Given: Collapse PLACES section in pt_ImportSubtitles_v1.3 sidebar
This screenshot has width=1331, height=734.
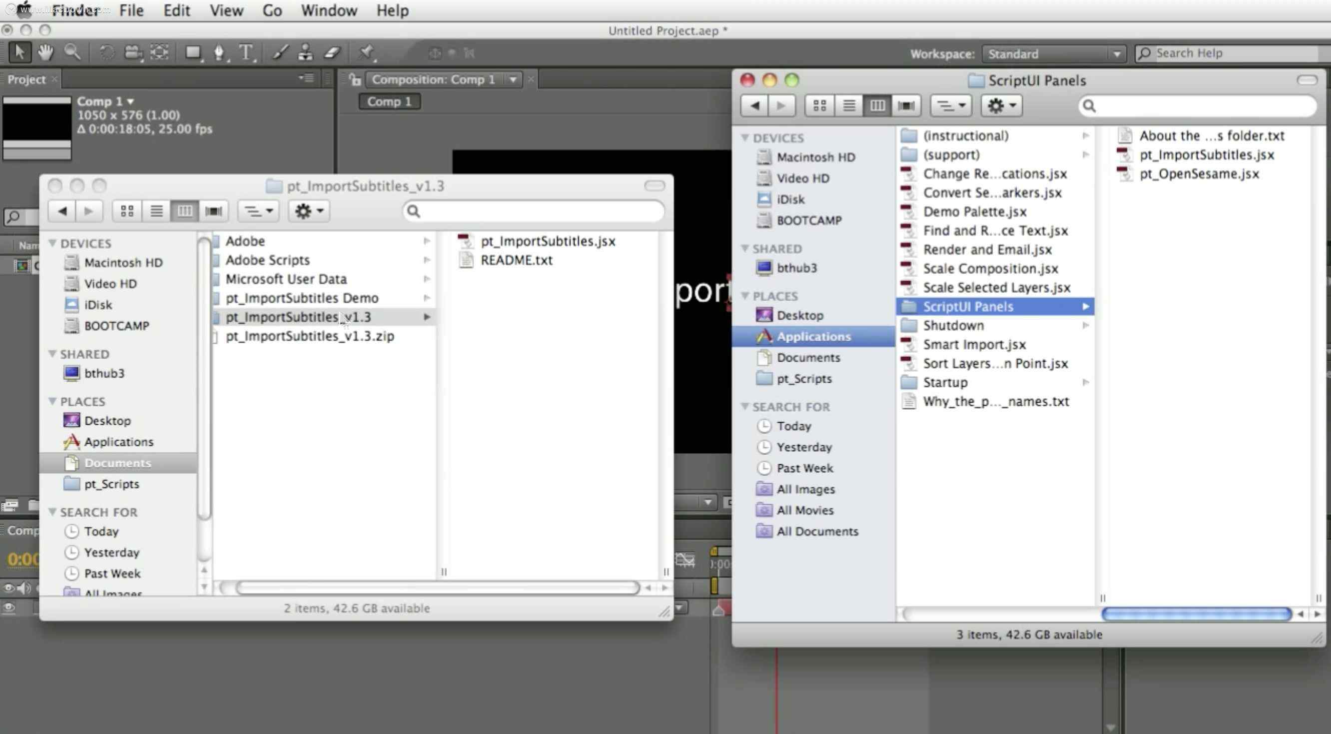Looking at the screenshot, I should 52,401.
